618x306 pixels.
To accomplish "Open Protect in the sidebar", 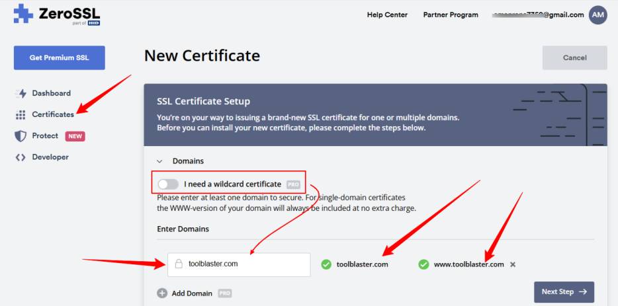I will point(45,136).
